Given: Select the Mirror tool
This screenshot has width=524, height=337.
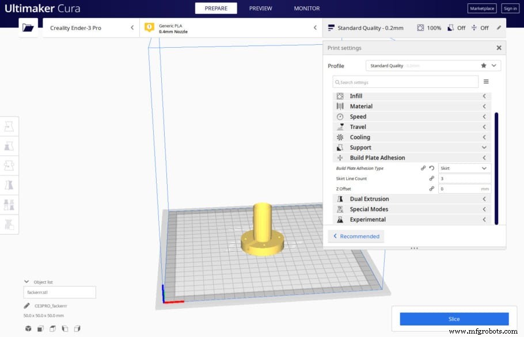Looking at the screenshot, I should pyautogui.click(x=9, y=185).
